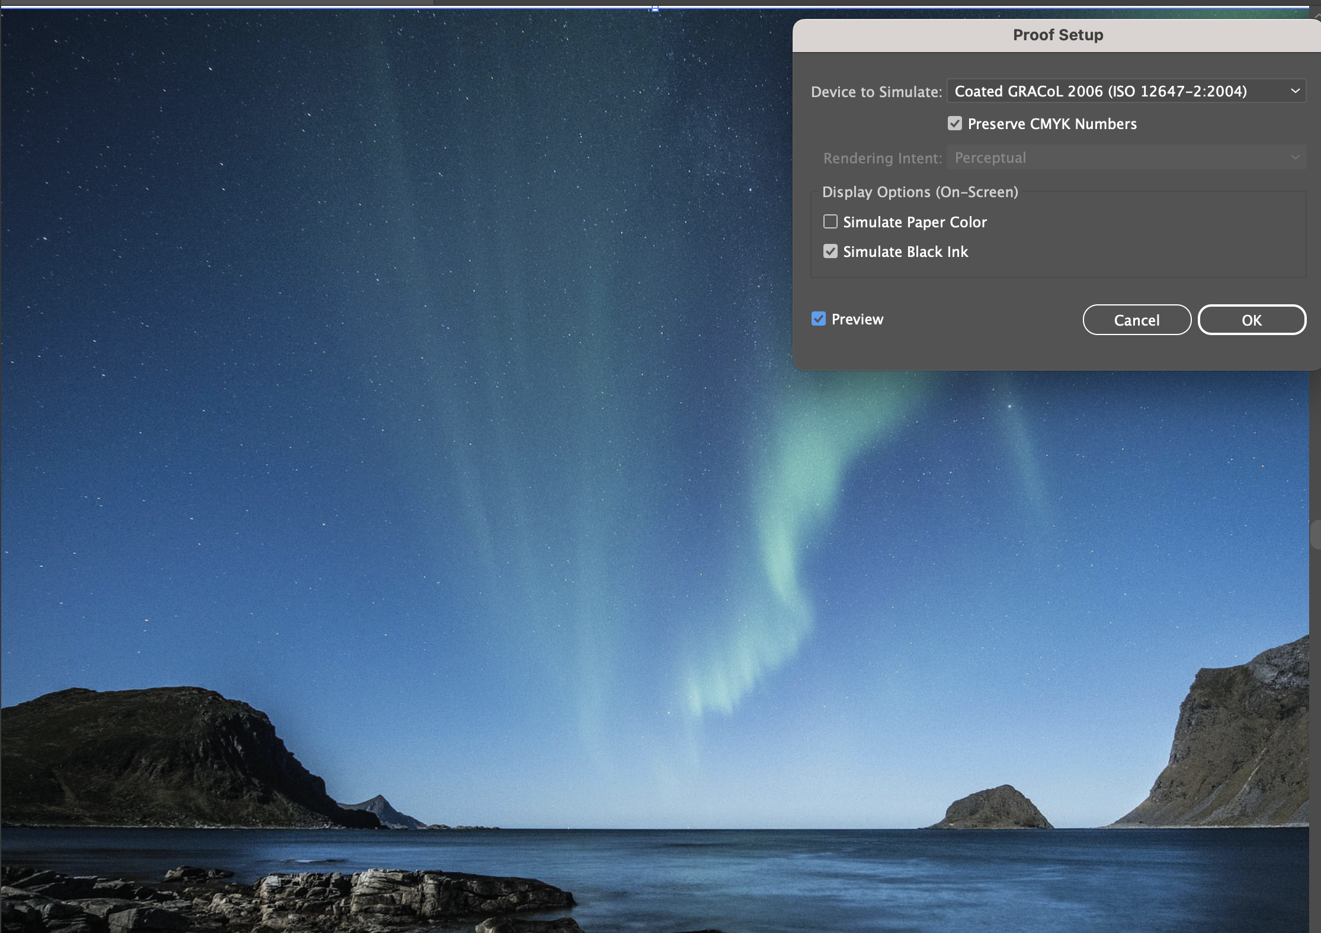Screen dimensions: 1321x933
Task: Click the chevron on the Rendering Intent menu
Action: click(x=1295, y=157)
